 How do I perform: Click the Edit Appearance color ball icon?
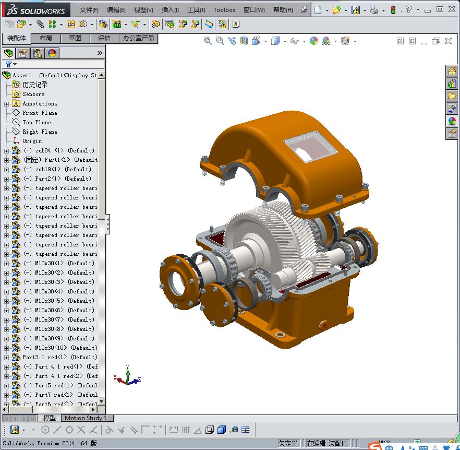[x=314, y=41]
